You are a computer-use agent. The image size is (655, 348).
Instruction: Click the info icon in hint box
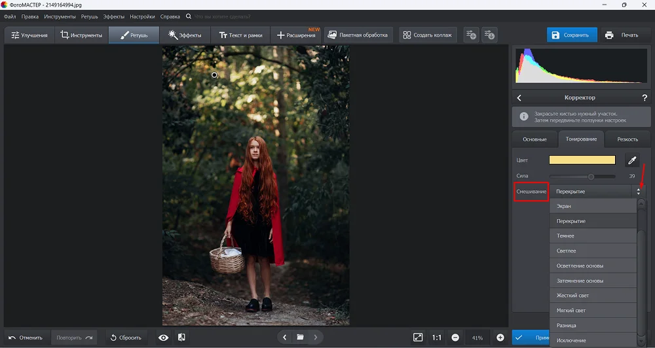[524, 117]
